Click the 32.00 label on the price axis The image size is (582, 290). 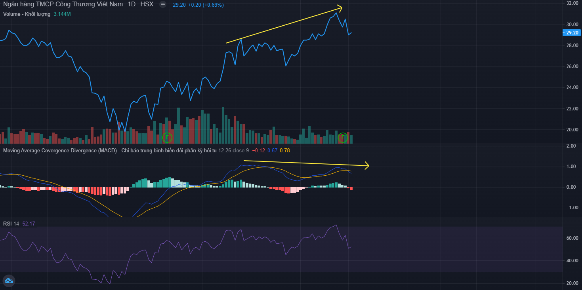click(x=572, y=3)
